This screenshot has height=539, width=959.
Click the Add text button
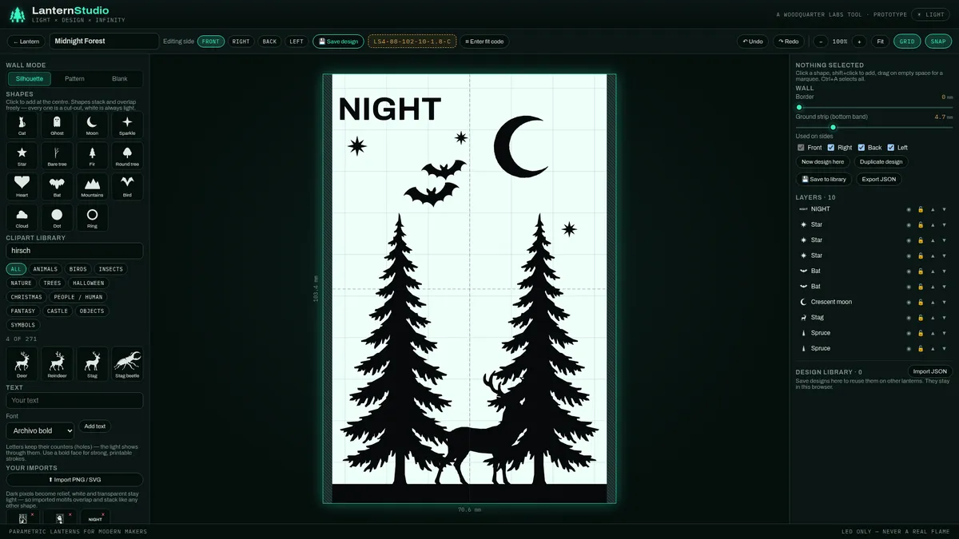pyautogui.click(x=95, y=426)
